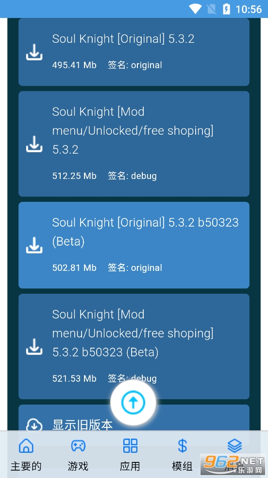
Task: Tap the Wi-Fi status icon
Action: click(x=195, y=9)
